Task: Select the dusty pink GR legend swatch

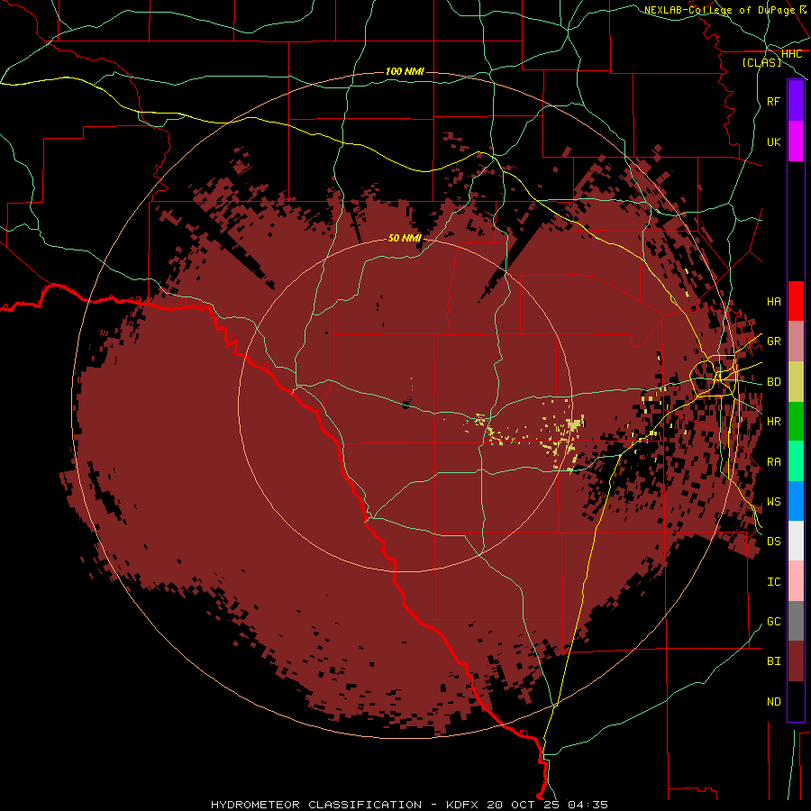Action: coord(796,342)
